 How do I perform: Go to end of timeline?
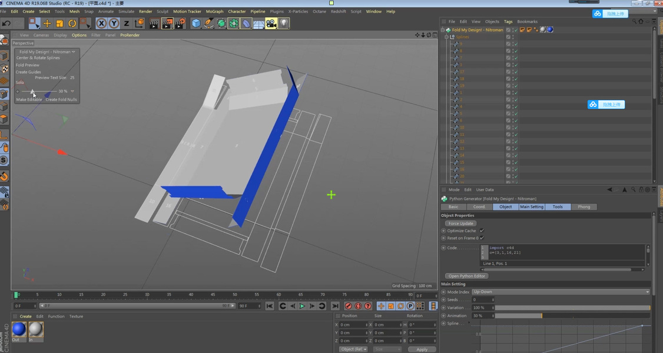point(335,306)
